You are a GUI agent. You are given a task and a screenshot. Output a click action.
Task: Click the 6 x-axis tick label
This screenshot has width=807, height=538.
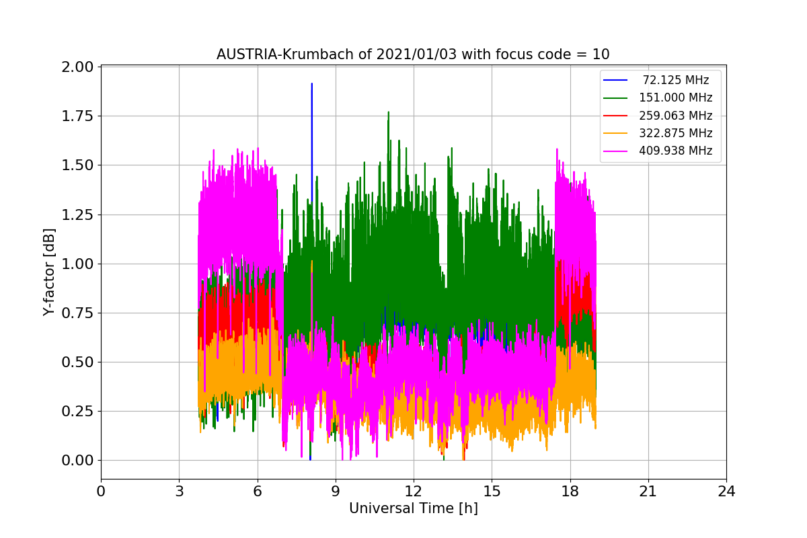click(x=257, y=492)
